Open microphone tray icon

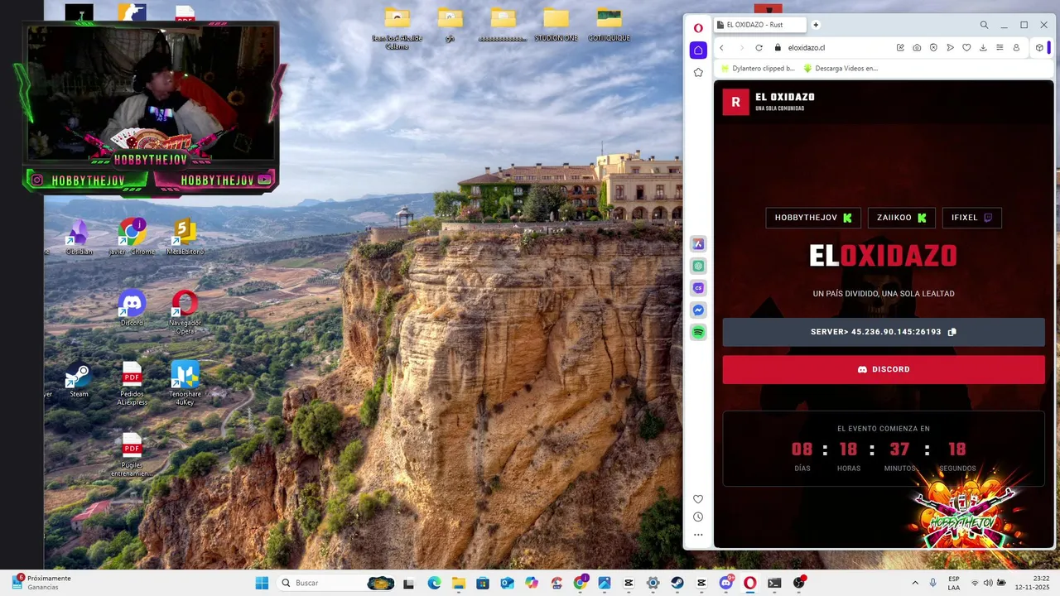coord(933,583)
